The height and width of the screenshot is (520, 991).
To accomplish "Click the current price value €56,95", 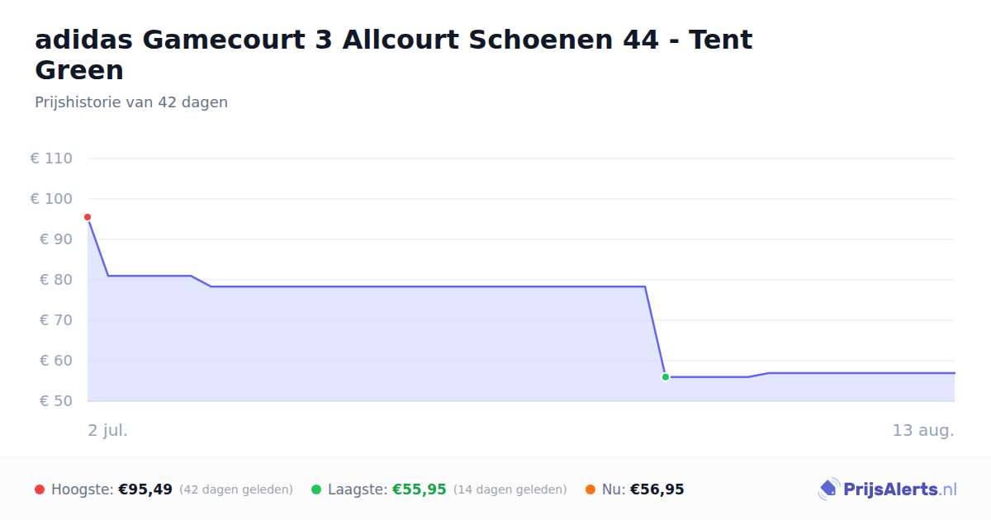I will (657, 489).
